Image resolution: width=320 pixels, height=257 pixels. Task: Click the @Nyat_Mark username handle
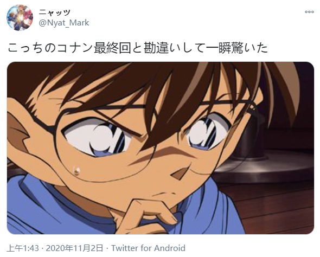click(x=64, y=23)
